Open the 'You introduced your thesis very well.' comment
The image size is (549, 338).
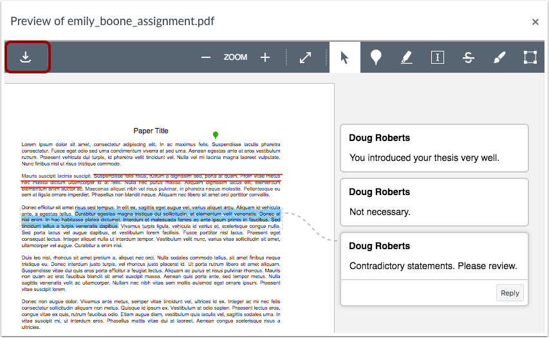pos(434,148)
